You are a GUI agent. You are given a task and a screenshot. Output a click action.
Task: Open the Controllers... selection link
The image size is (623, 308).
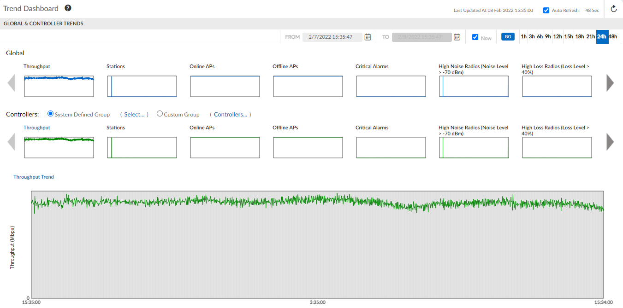(x=231, y=114)
